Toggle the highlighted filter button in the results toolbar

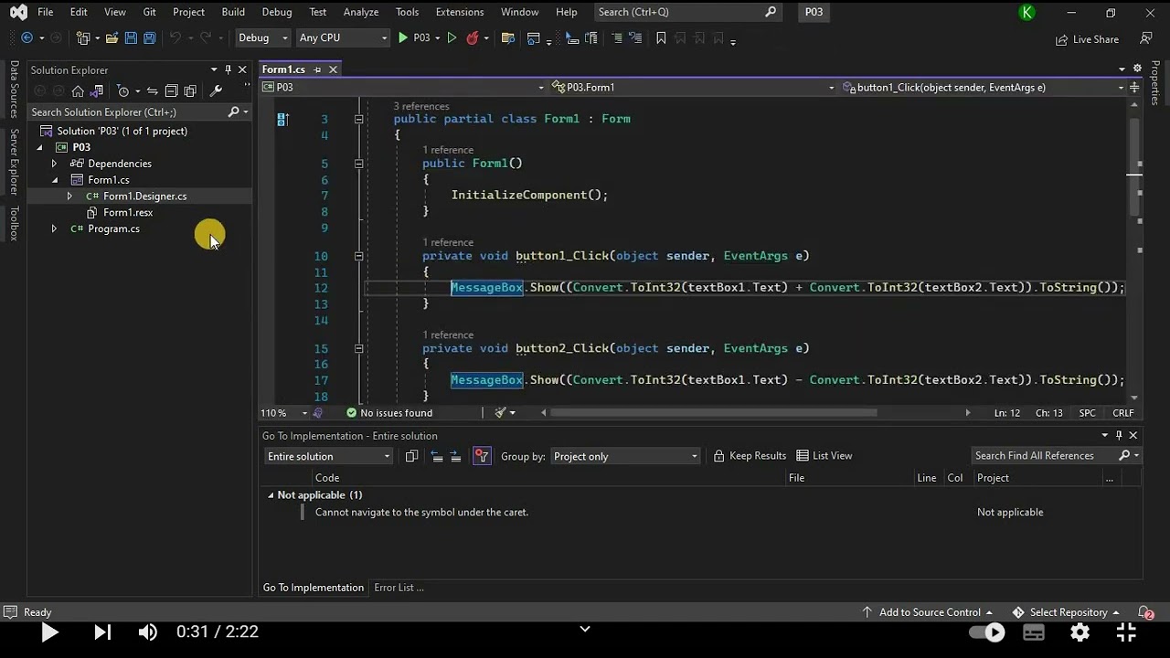click(x=482, y=456)
